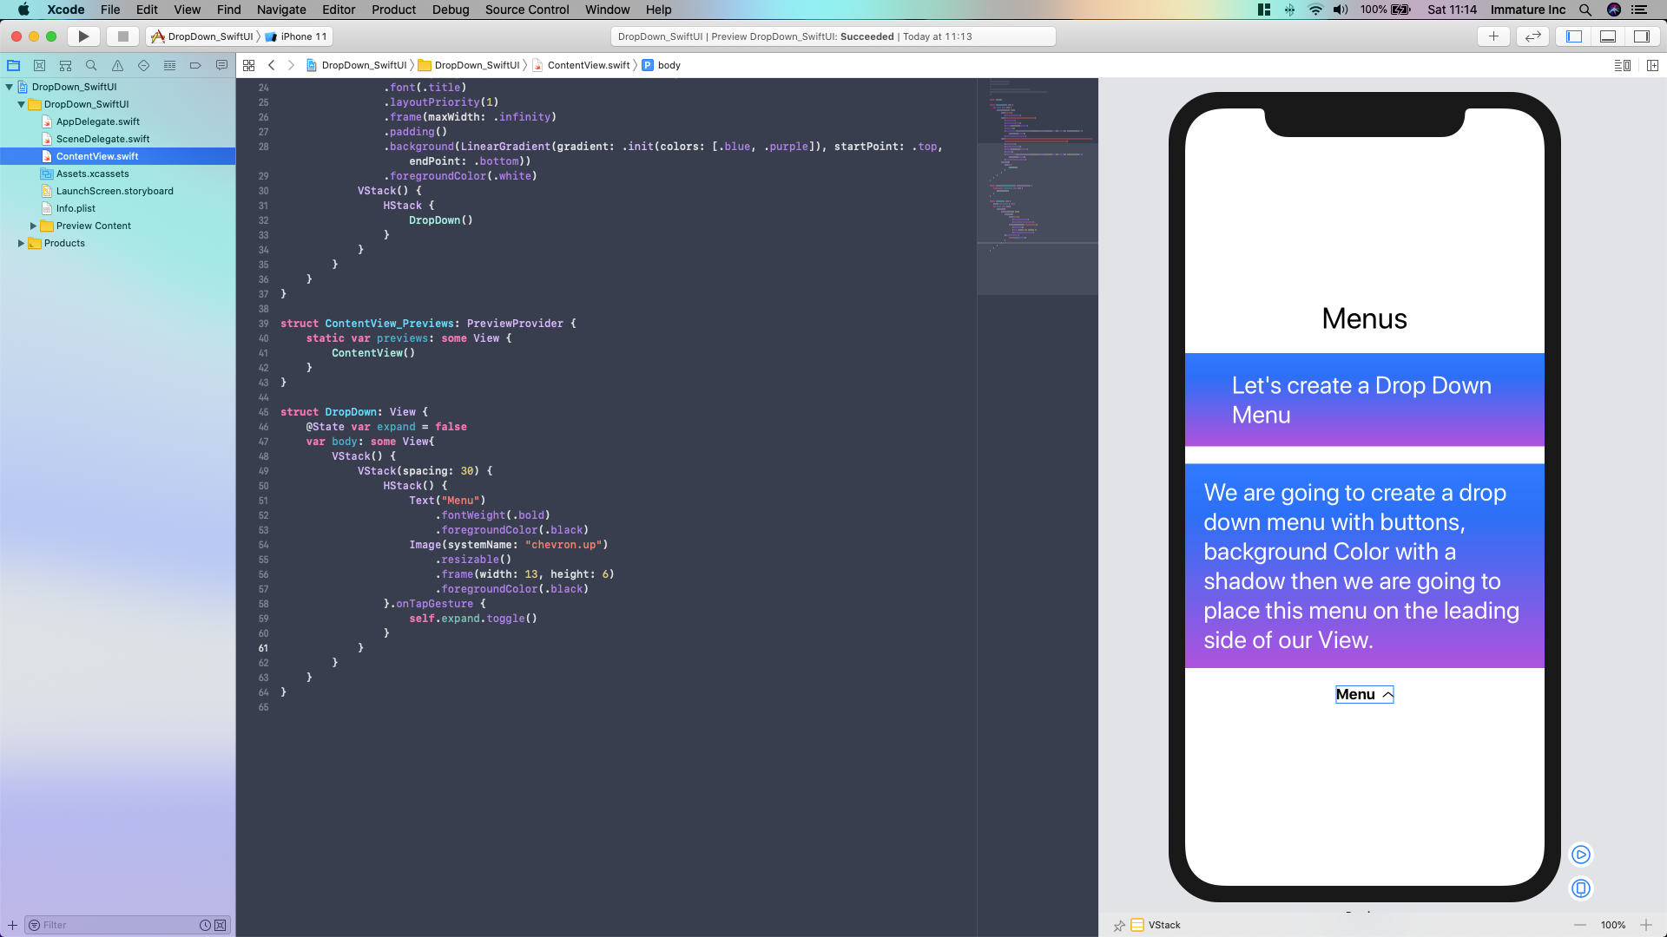Screen dimensions: 1667x937
Task: Open the Find navigator magnifier icon
Action: [91, 65]
